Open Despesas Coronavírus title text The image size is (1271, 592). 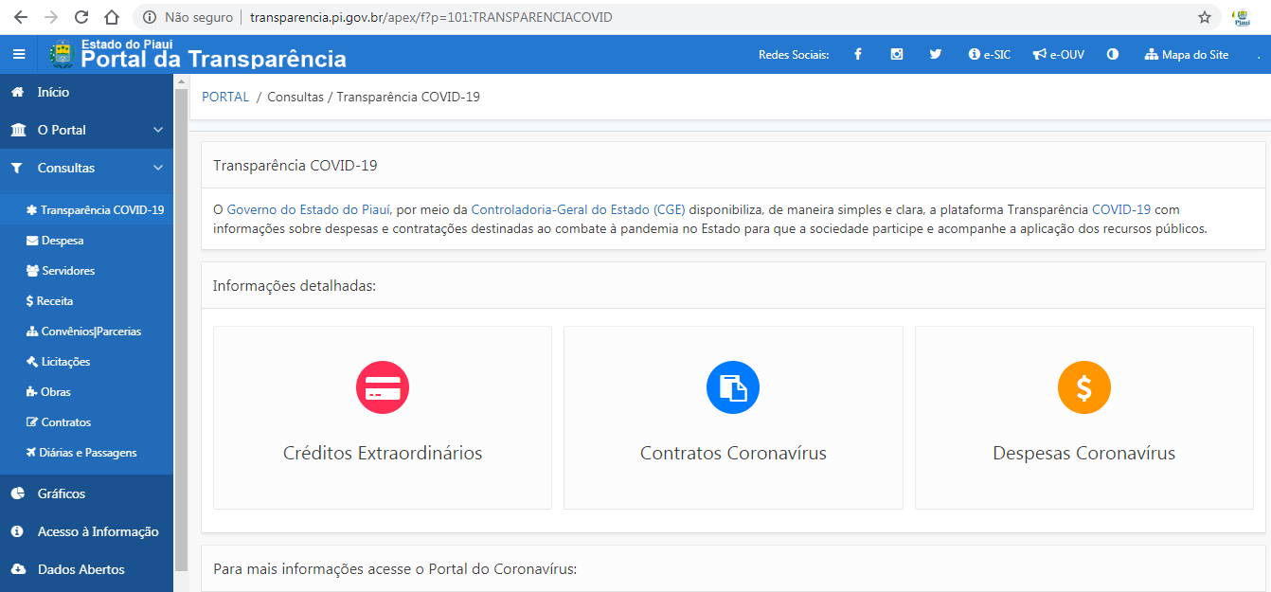[x=1084, y=454]
